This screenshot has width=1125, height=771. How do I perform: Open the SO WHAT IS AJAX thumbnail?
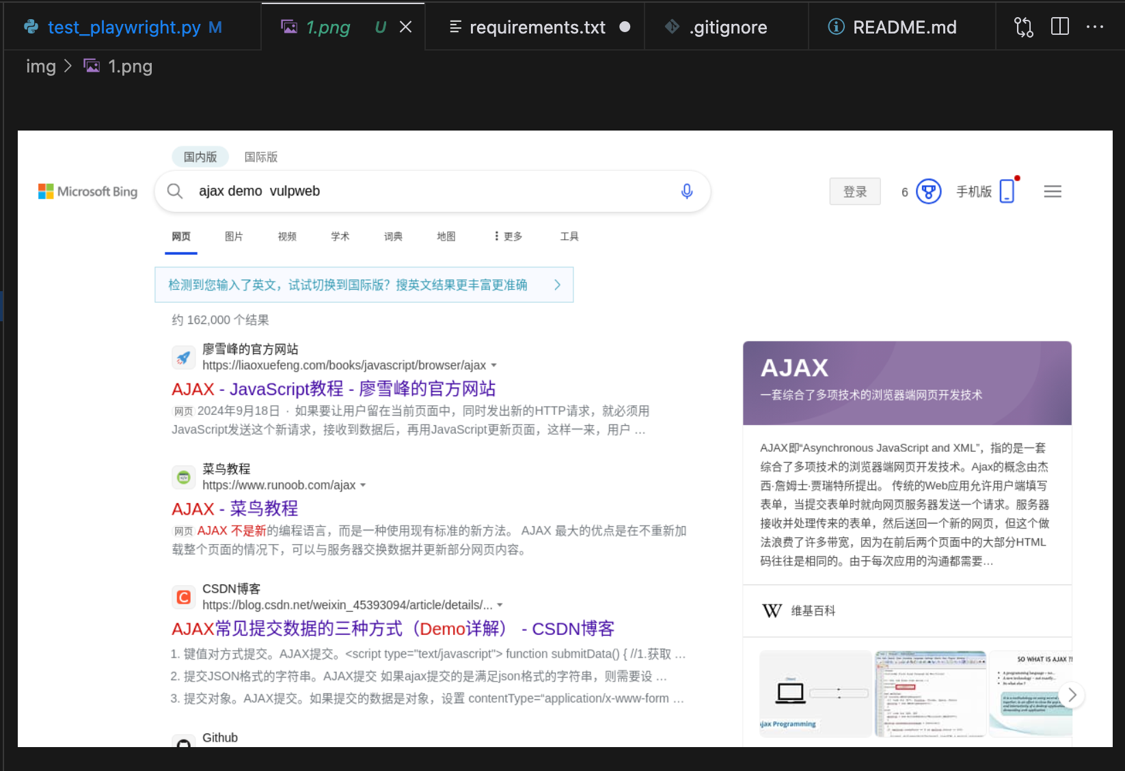(1031, 694)
